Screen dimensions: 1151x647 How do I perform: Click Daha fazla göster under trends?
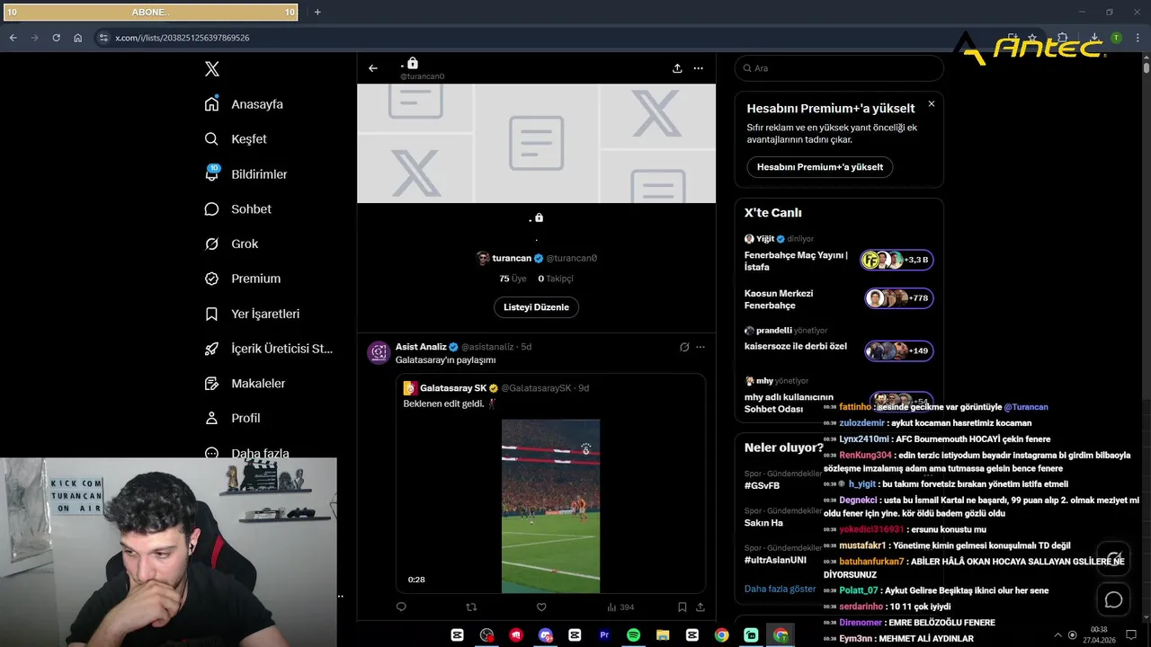click(781, 589)
